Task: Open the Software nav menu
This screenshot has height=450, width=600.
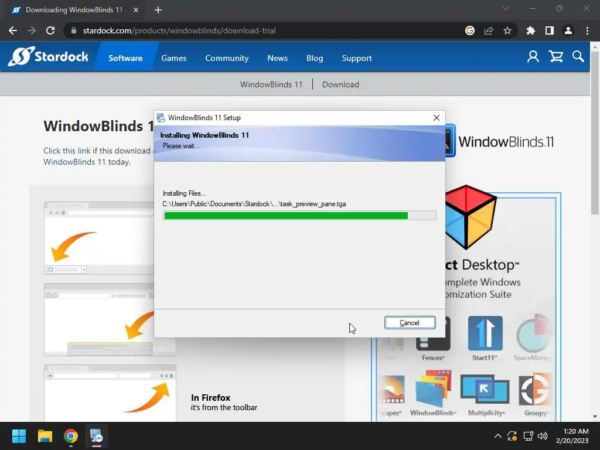Action: (125, 58)
